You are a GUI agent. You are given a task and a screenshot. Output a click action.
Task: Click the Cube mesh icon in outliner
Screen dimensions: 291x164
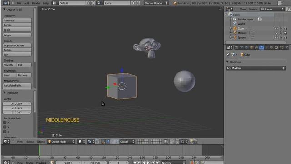tap(235, 28)
